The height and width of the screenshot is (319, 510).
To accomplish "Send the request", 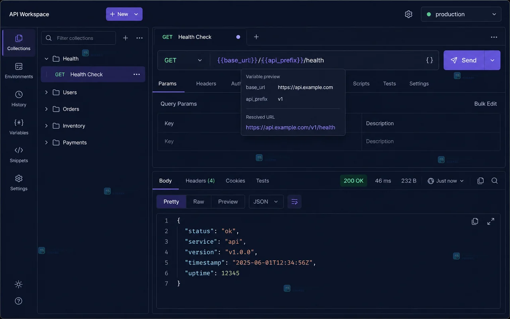I will click(x=464, y=60).
